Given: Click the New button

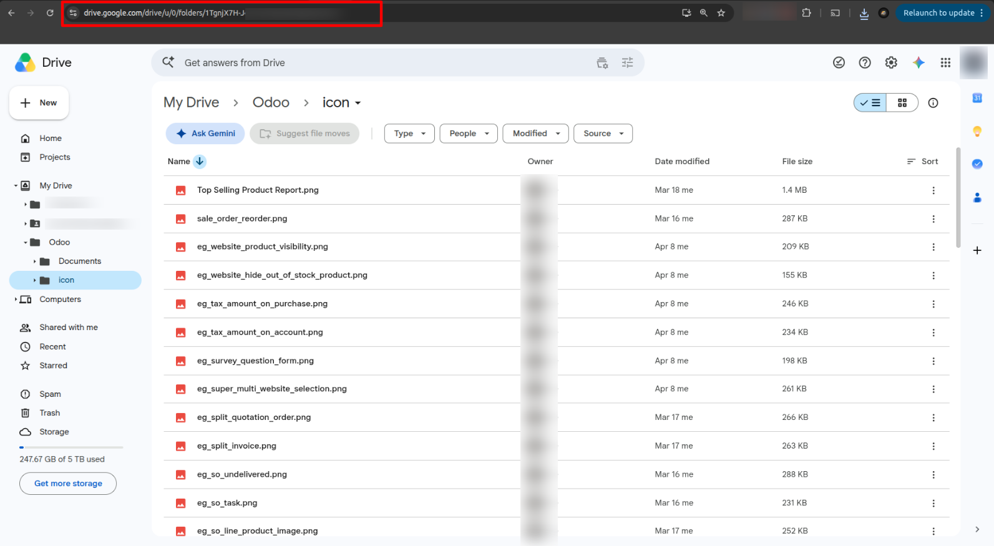Looking at the screenshot, I should click(x=39, y=103).
